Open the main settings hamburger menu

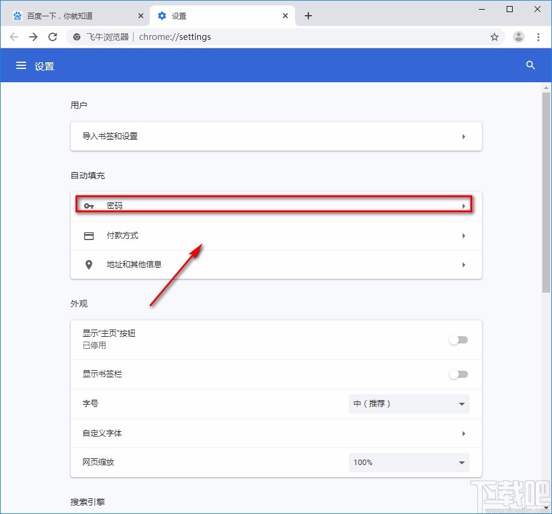click(21, 65)
